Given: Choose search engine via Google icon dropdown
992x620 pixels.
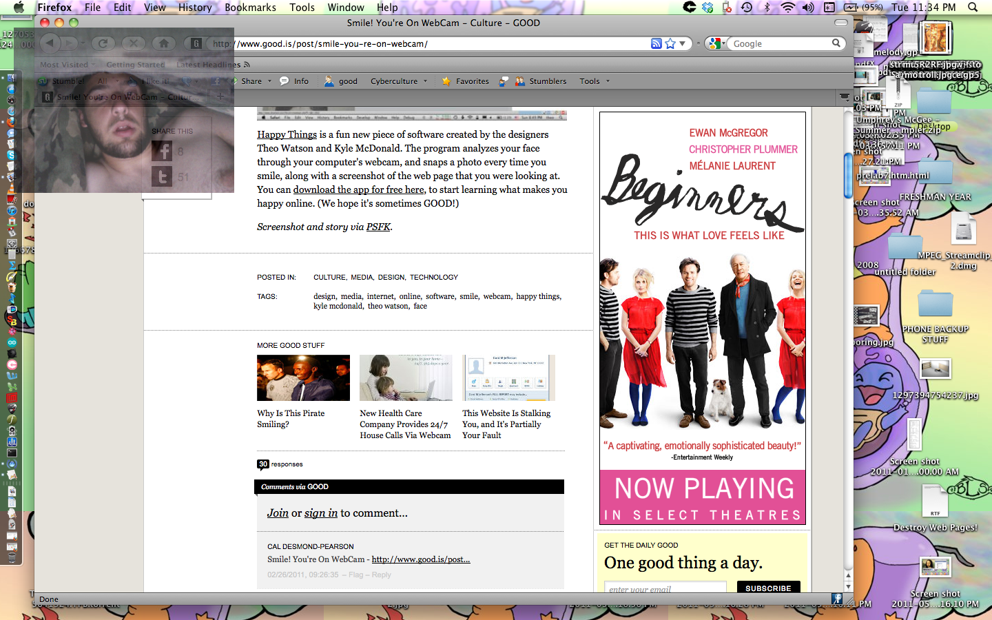Looking at the screenshot, I should point(715,43).
